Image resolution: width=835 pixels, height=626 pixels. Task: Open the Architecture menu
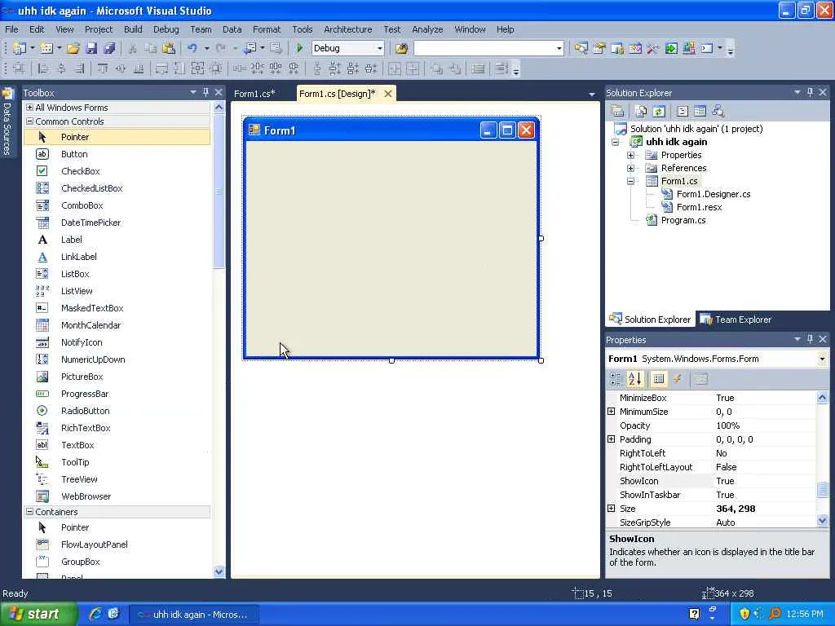click(x=347, y=29)
